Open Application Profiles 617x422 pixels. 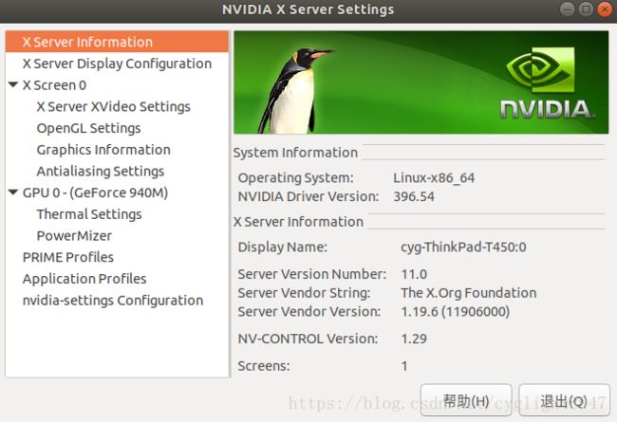coord(84,279)
